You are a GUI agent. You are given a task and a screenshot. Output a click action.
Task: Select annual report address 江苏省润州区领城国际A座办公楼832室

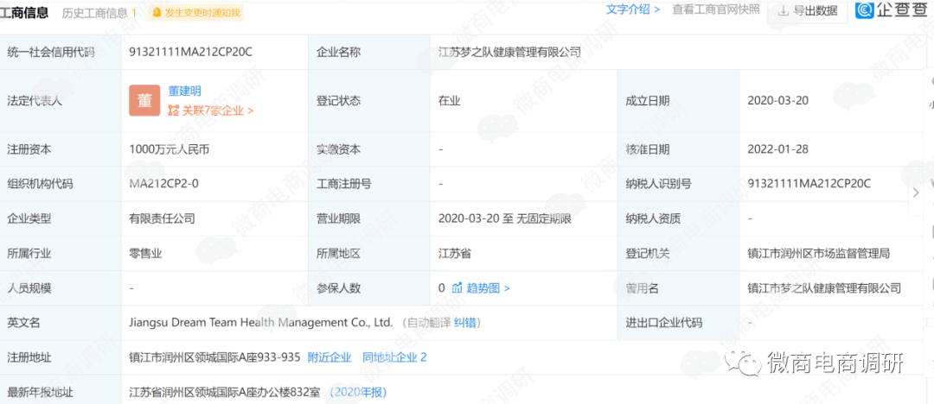click(x=225, y=393)
